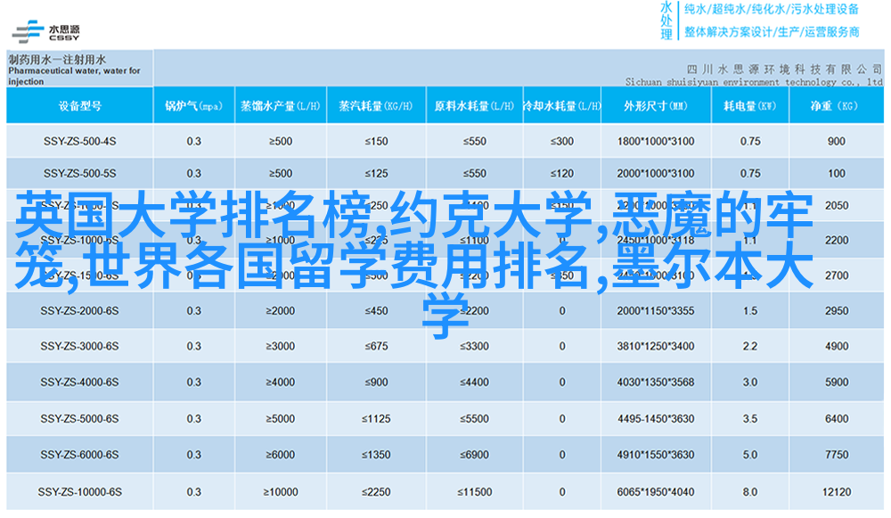Click the steam consumption value ≤1125
Viewport: 891px width, 518px height.
coord(376,419)
